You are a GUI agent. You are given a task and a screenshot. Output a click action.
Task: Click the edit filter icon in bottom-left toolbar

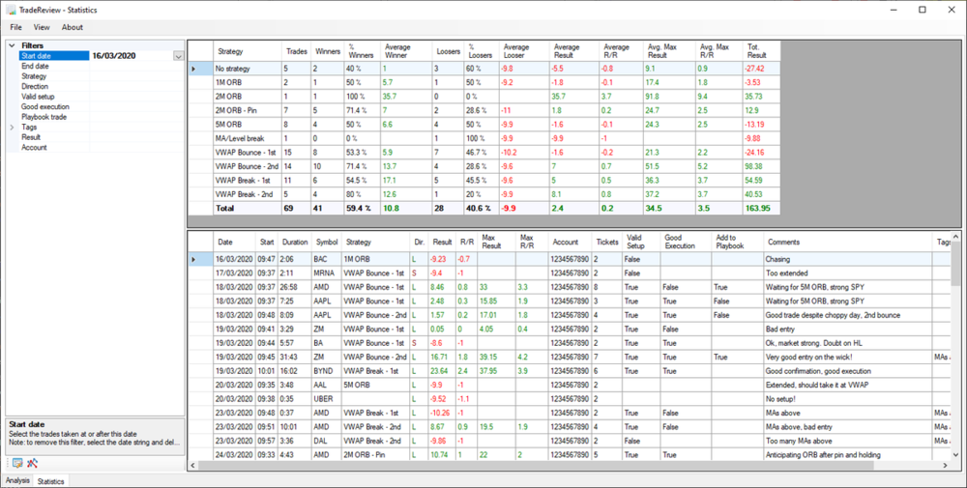(x=17, y=463)
